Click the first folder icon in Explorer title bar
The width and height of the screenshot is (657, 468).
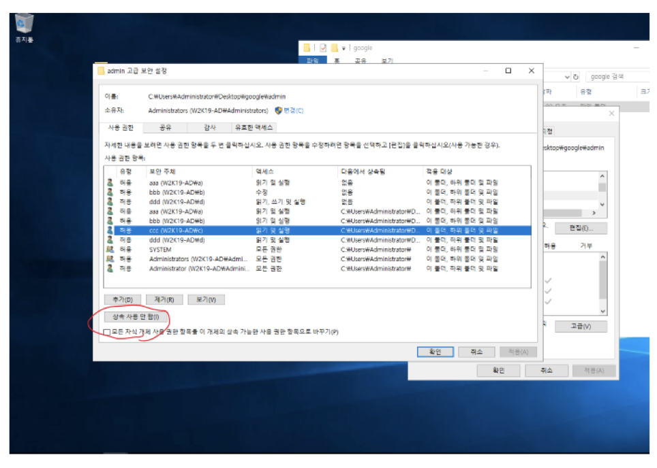[x=307, y=48]
